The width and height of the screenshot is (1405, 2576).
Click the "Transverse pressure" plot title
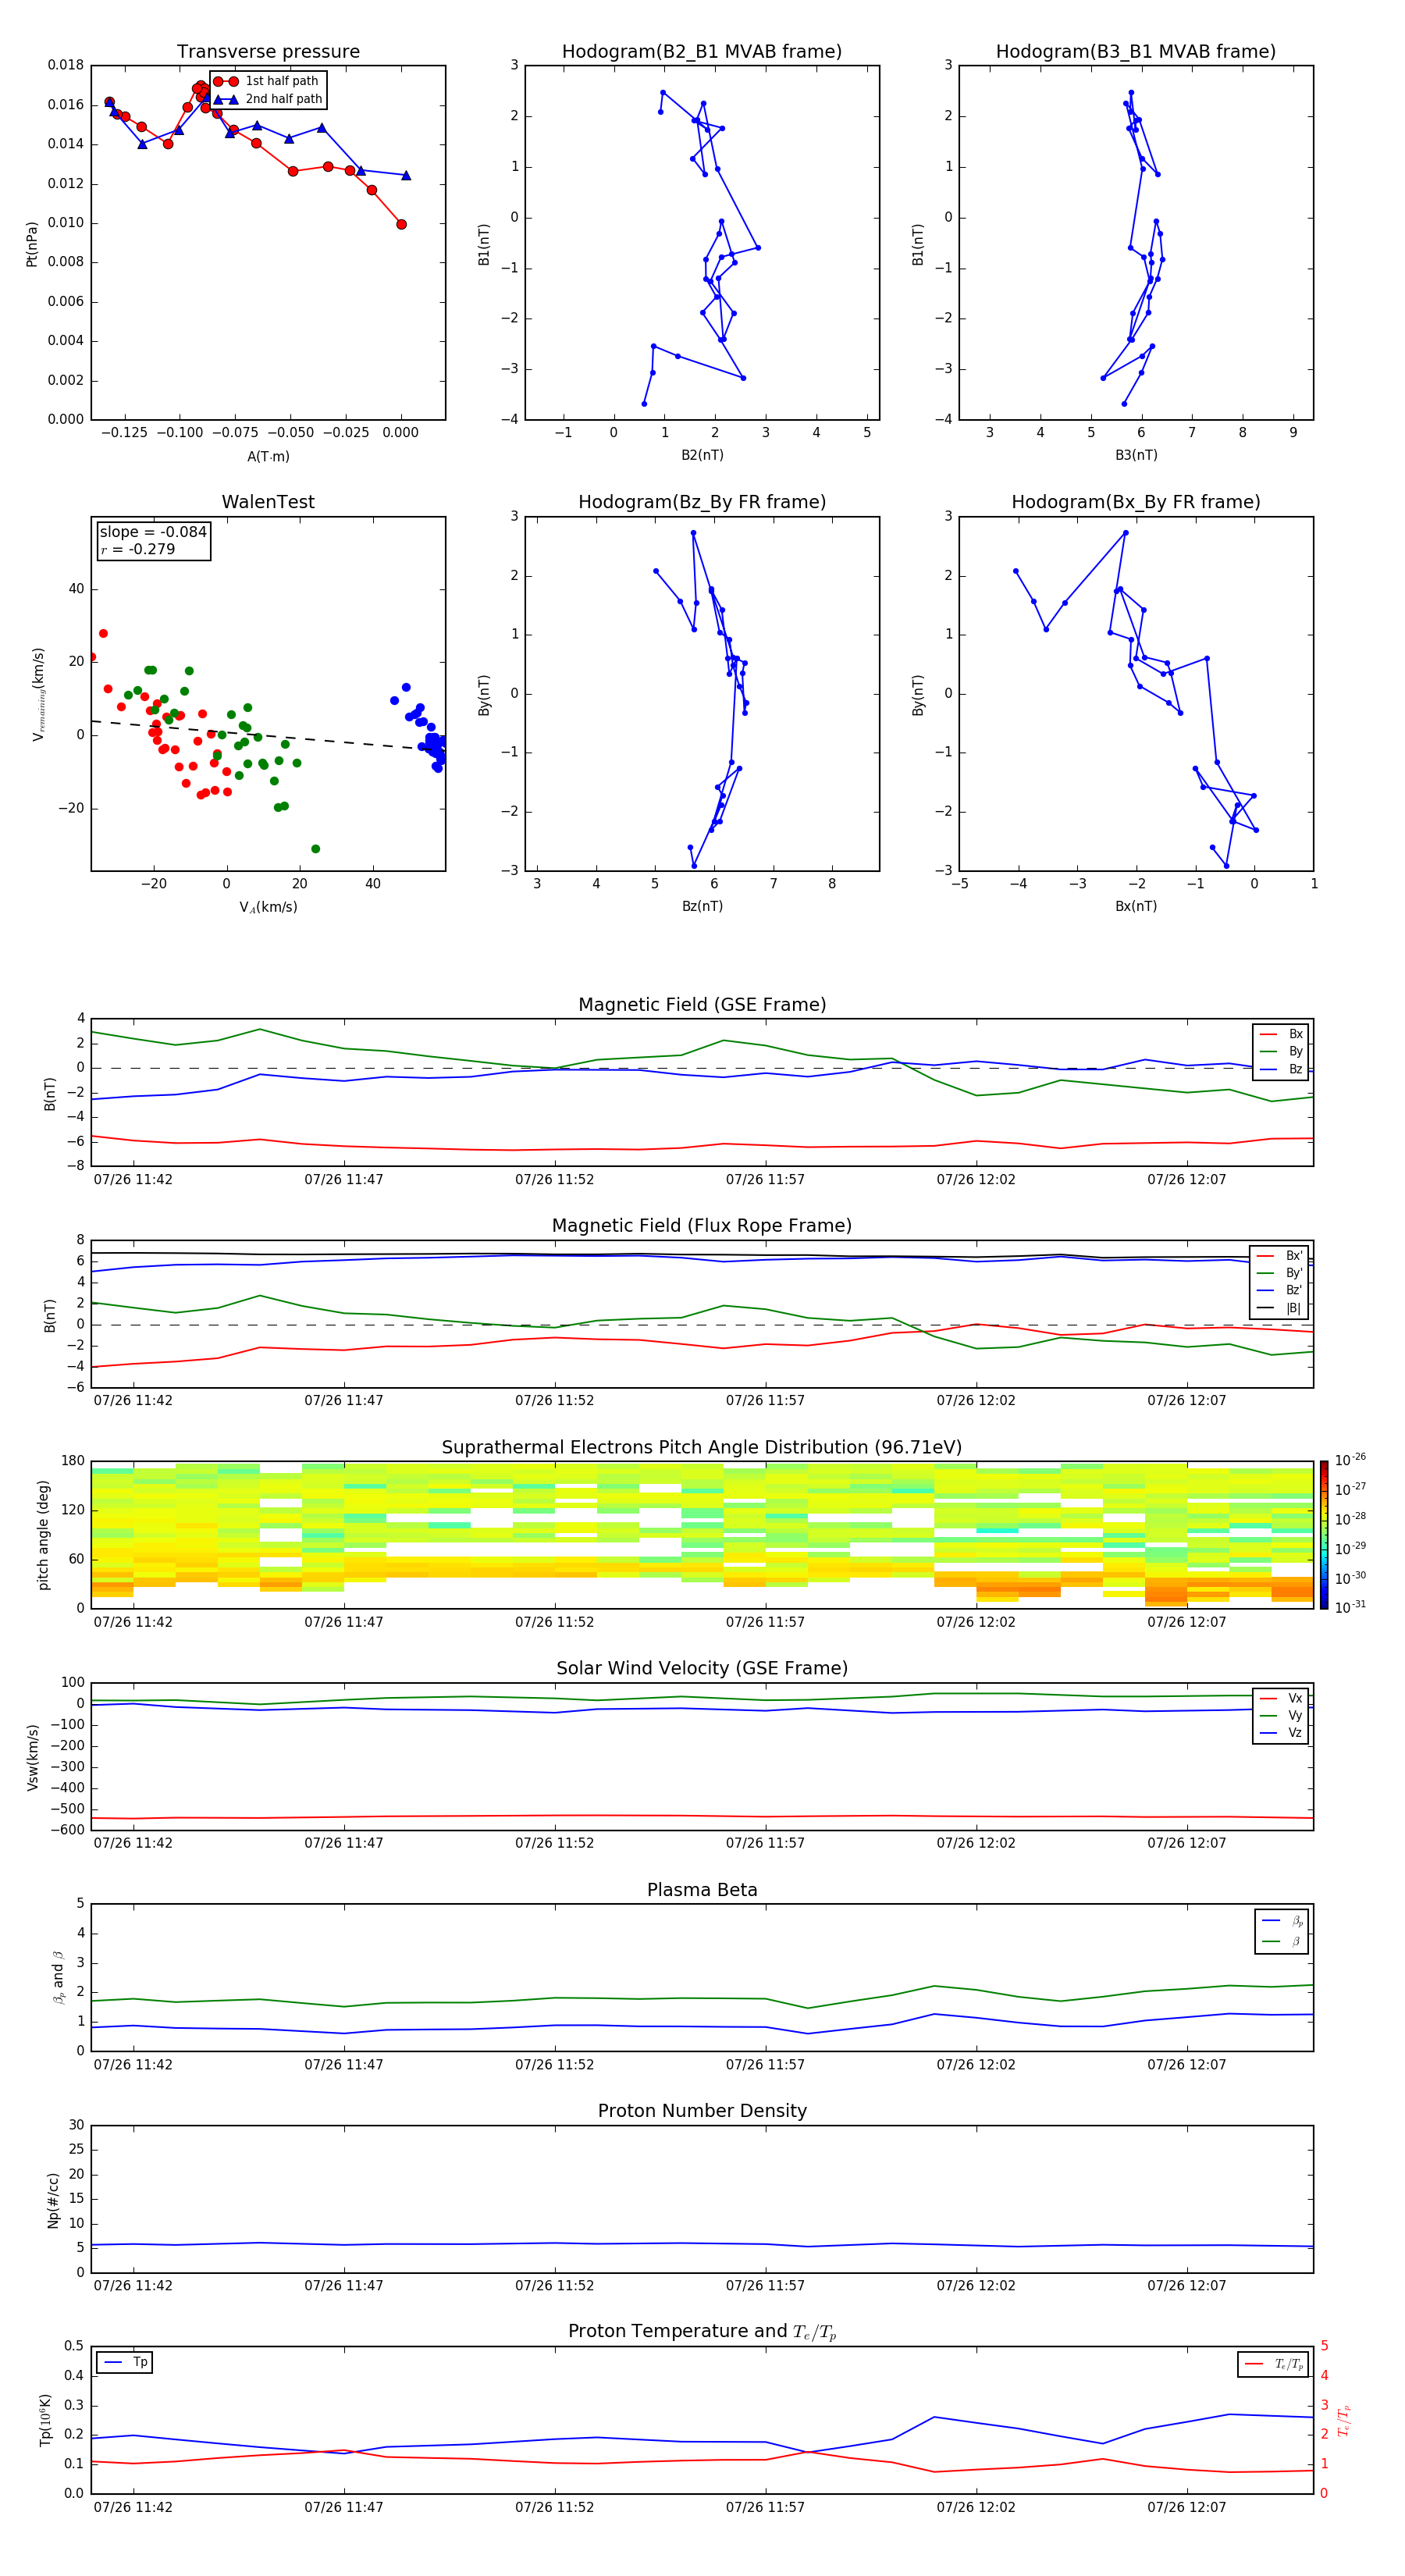pyautogui.click(x=268, y=52)
